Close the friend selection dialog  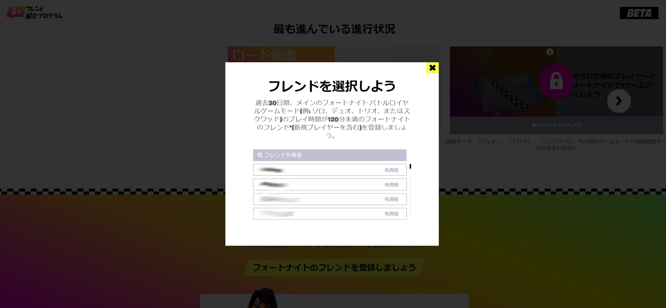(432, 68)
